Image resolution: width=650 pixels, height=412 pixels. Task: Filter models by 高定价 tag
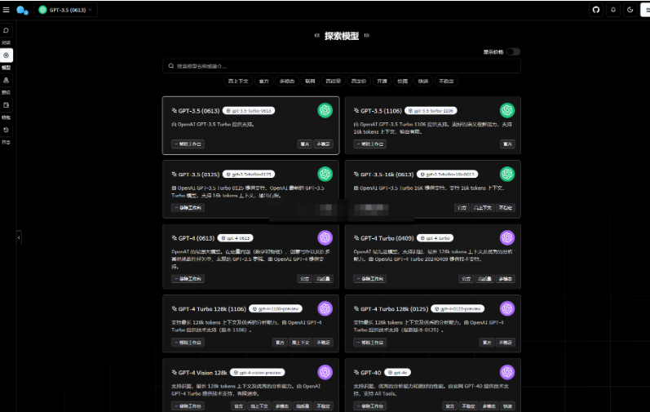pyautogui.click(x=359, y=82)
